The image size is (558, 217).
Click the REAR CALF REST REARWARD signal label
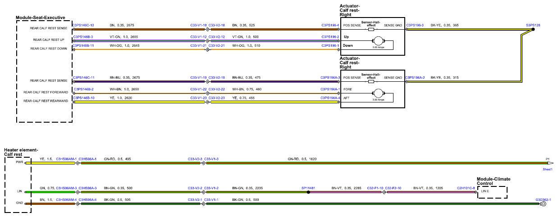[46, 101]
